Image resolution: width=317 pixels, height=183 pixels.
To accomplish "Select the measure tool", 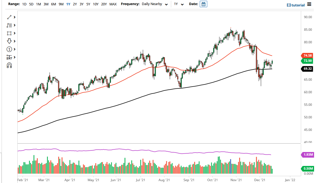I will tap(9, 57).
